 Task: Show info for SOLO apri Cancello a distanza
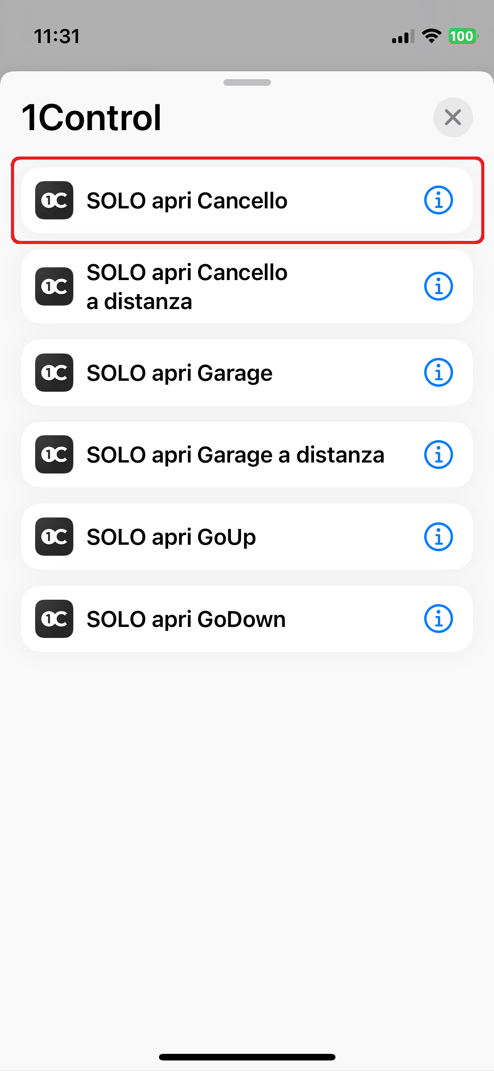[438, 287]
